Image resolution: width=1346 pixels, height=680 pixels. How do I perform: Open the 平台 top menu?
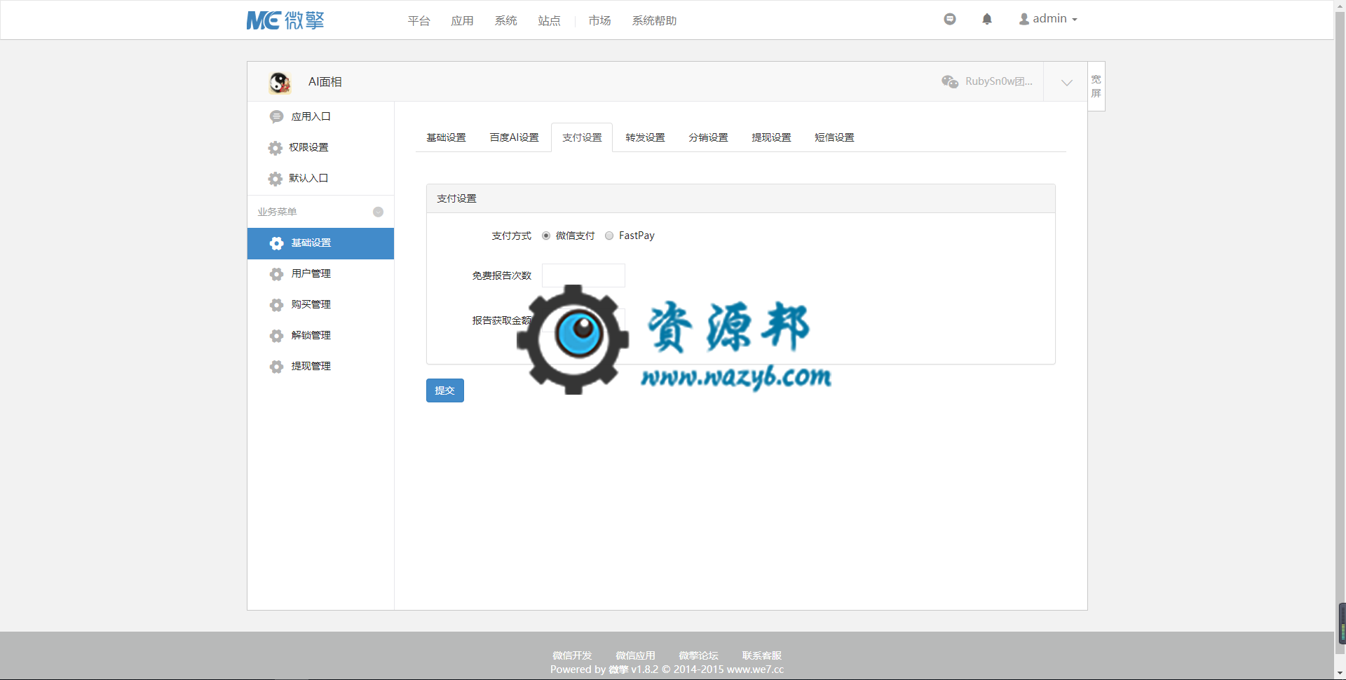tap(419, 21)
